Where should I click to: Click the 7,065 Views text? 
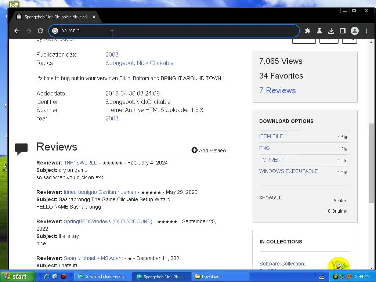[x=281, y=61]
